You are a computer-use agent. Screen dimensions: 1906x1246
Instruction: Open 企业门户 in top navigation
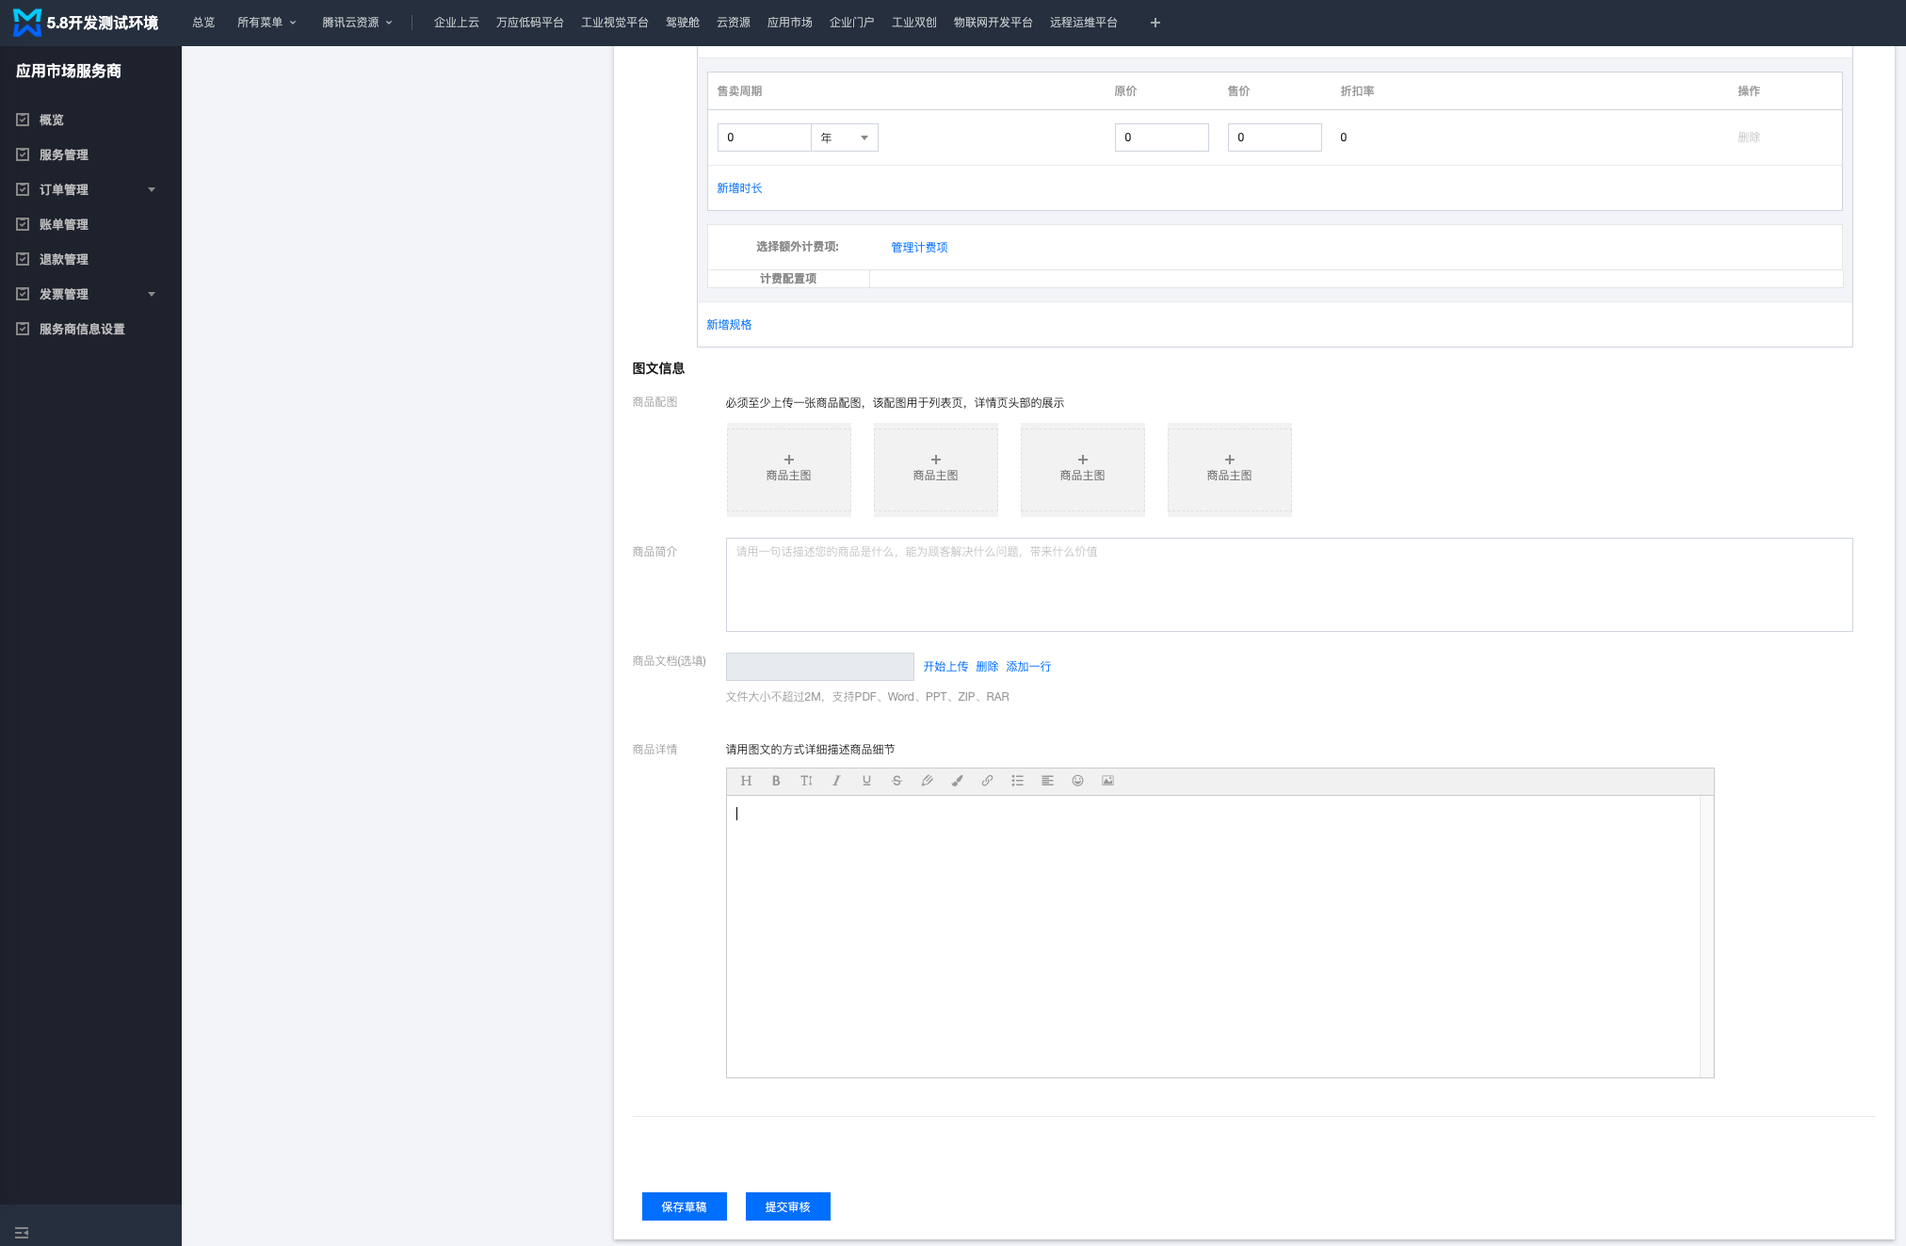pos(852,23)
